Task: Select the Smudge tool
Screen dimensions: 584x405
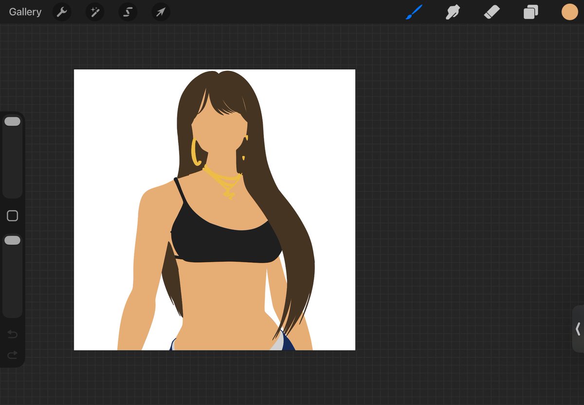Action: [x=453, y=12]
